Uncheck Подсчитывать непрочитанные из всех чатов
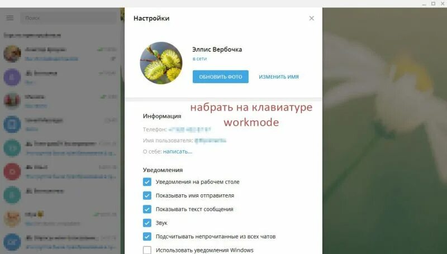Viewport: 447px width, 254px height. click(147, 236)
